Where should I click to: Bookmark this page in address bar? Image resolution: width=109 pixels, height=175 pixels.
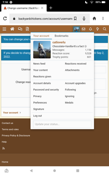point(75,19)
